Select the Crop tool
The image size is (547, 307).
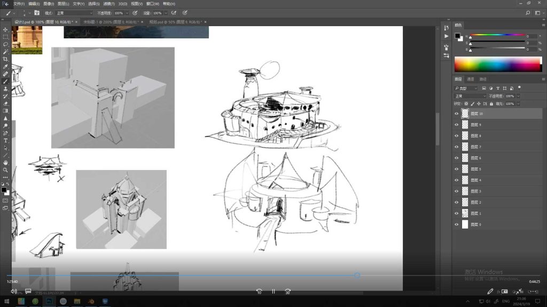pos(5,59)
